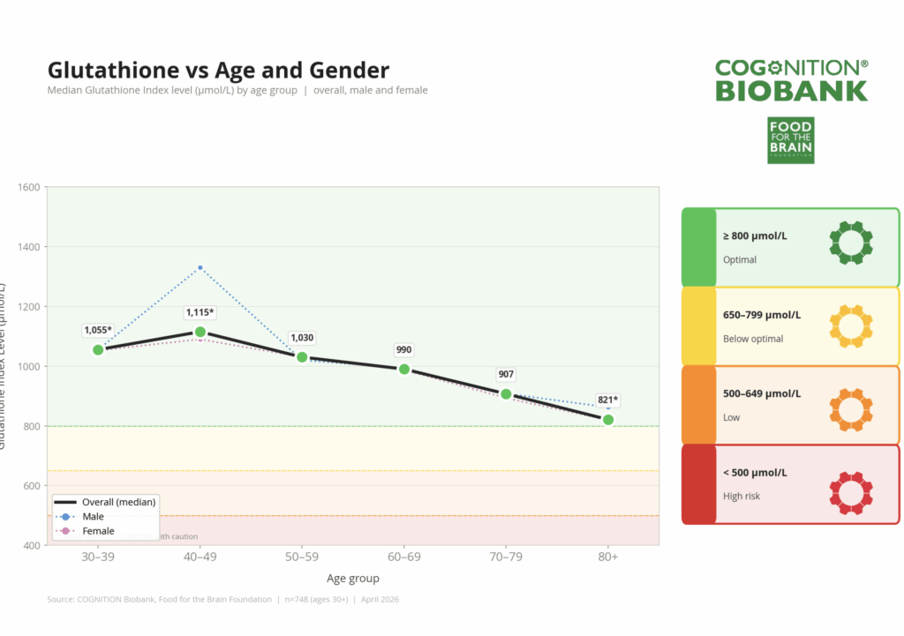Click the 1,055* data label
The height and width of the screenshot is (636, 904).
coord(99,331)
